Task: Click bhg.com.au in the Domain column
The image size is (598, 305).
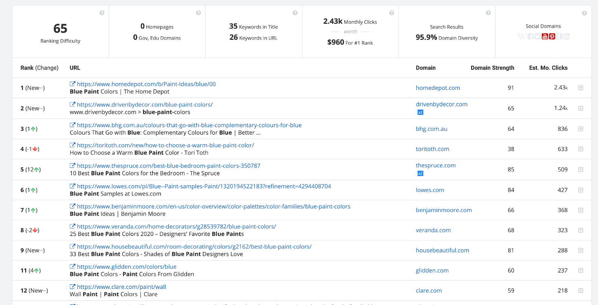Action: coord(432,129)
